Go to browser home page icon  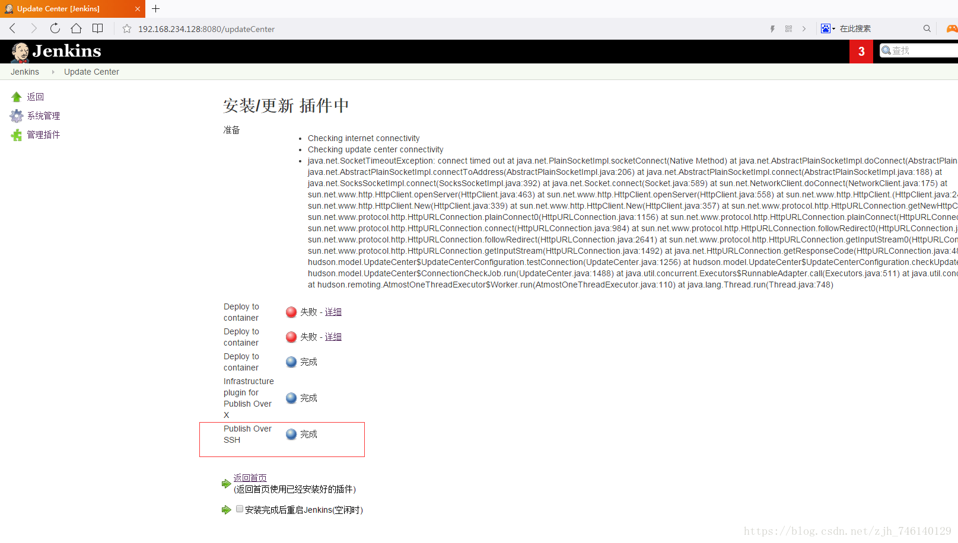coord(77,28)
